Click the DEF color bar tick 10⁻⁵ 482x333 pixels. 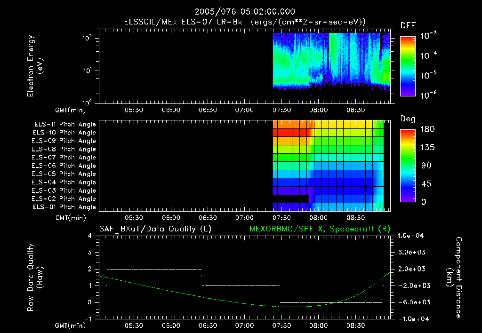(429, 75)
